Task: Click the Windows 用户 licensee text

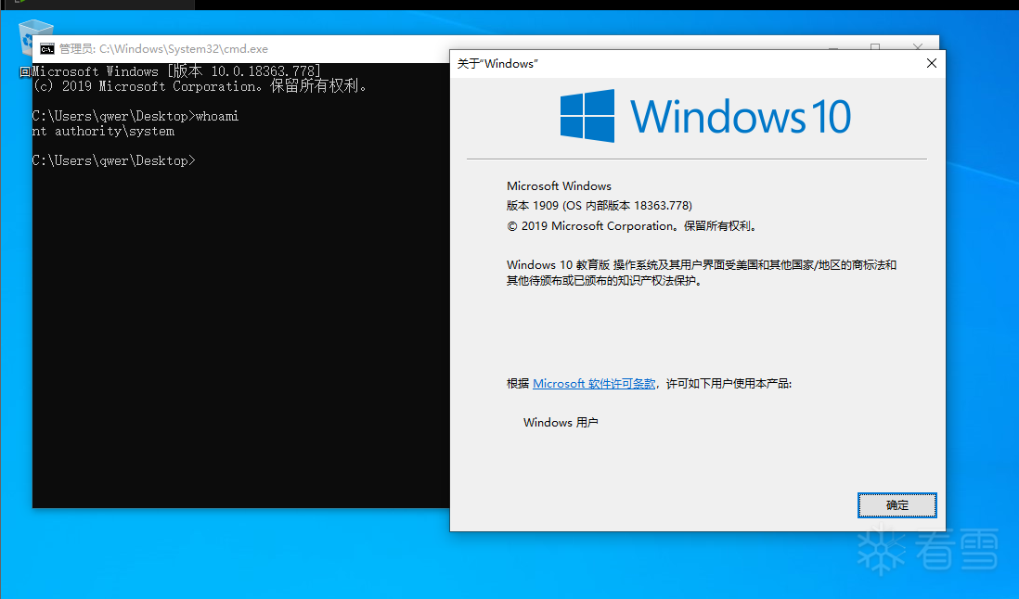Action: [561, 422]
